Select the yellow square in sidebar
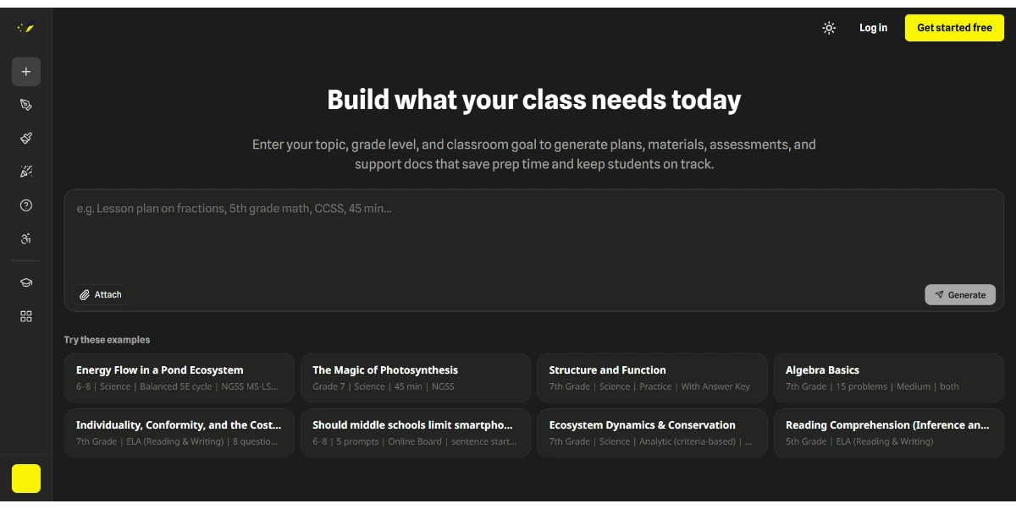The image size is (1016, 509). pyautogui.click(x=25, y=479)
